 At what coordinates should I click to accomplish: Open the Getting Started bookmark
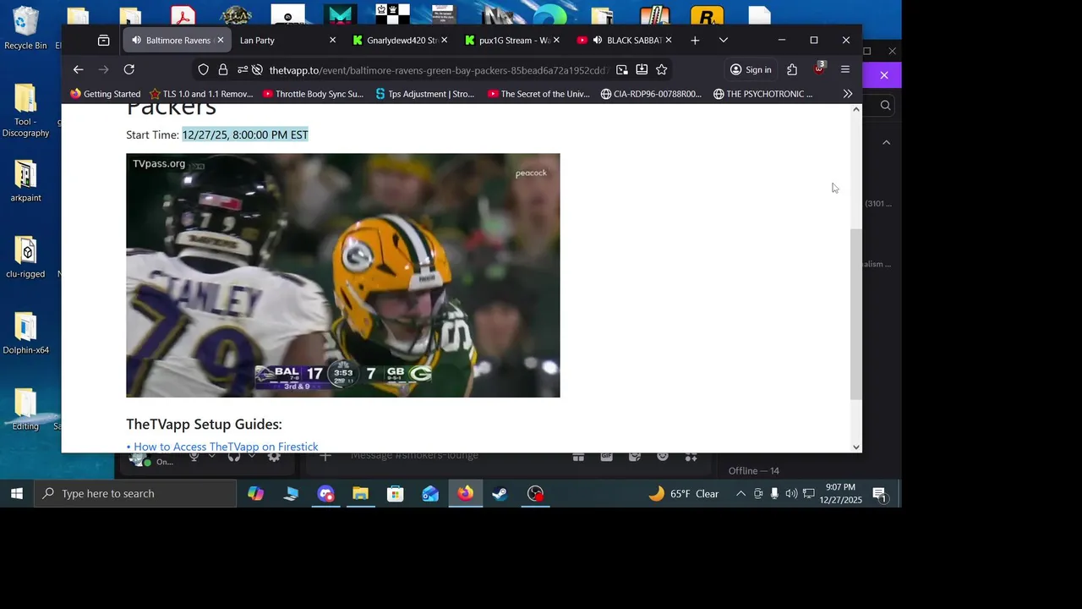[106, 94]
